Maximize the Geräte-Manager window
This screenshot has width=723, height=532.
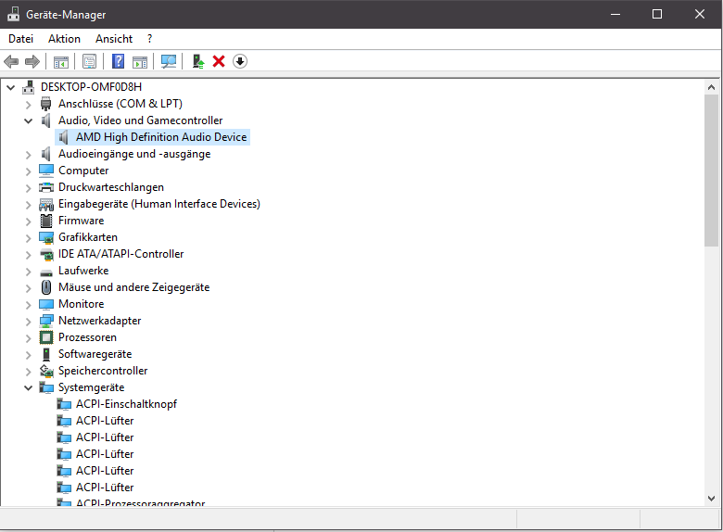pyautogui.click(x=656, y=14)
